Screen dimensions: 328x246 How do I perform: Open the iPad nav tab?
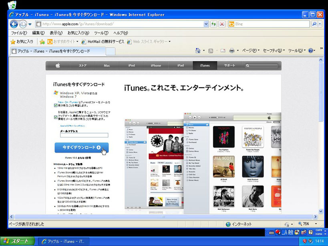tap(180, 65)
